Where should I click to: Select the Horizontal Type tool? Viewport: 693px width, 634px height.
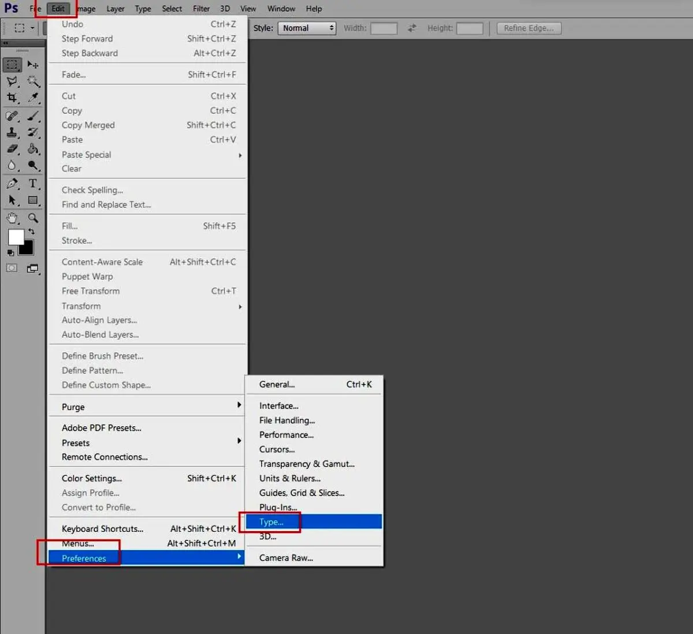(33, 184)
